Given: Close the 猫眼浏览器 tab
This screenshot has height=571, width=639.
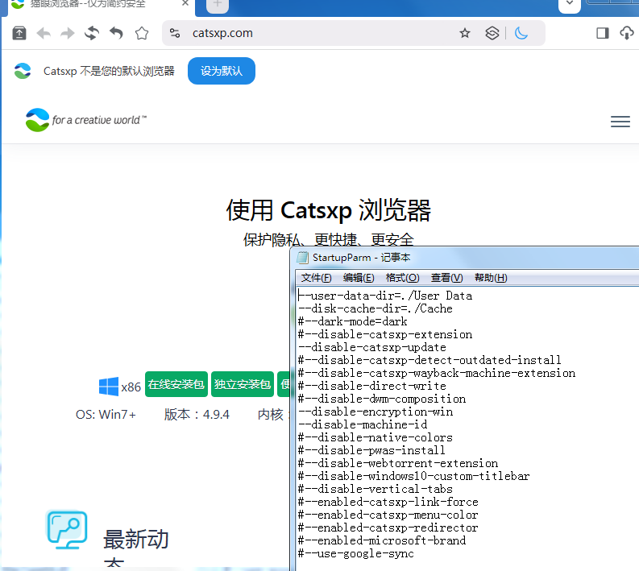Looking at the screenshot, I should click(185, 3).
